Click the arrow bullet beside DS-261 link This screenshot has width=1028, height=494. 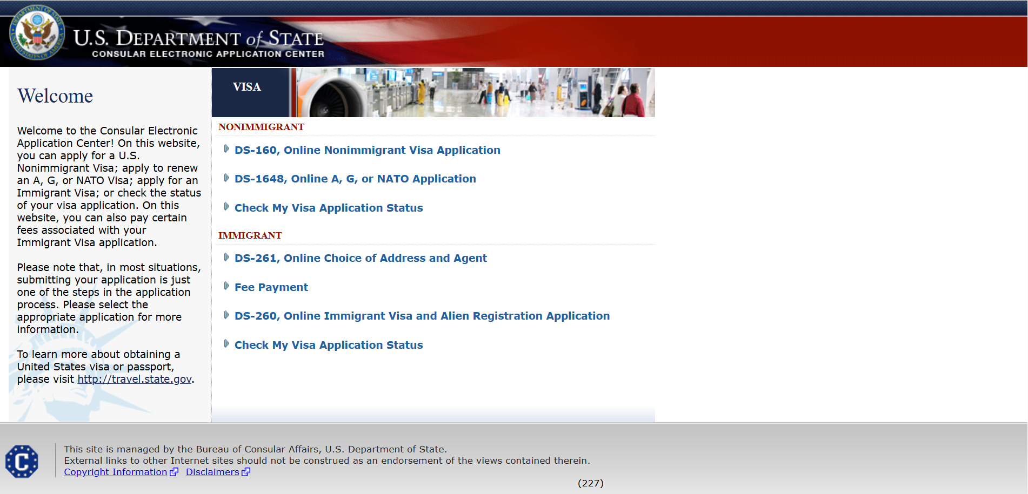tap(226, 257)
